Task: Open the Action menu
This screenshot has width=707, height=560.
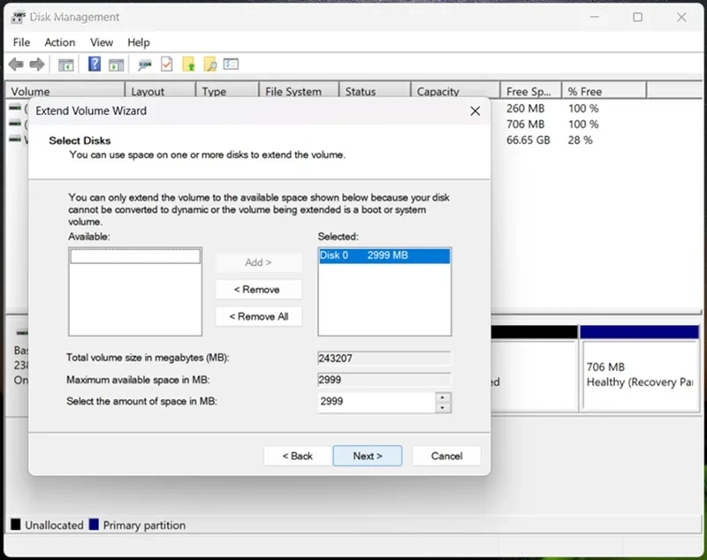Action: (x=59, y=42)
